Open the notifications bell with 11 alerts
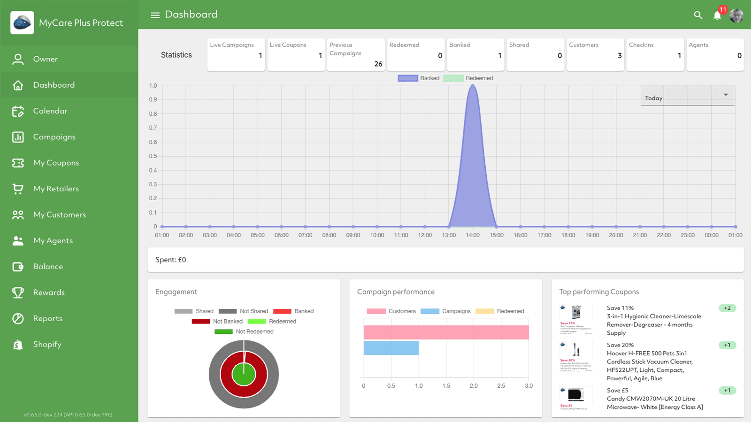751x422 pixels. (x=718, y=15)
